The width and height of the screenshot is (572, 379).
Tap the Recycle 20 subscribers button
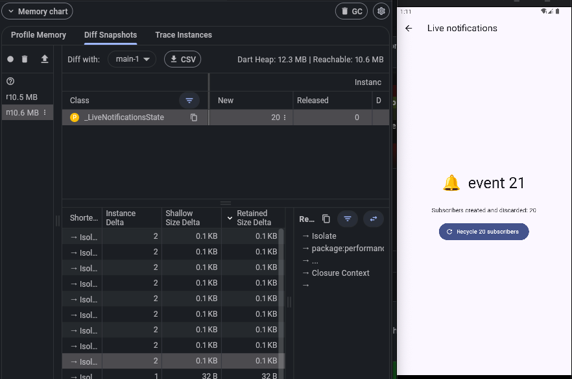click(483, 232)
